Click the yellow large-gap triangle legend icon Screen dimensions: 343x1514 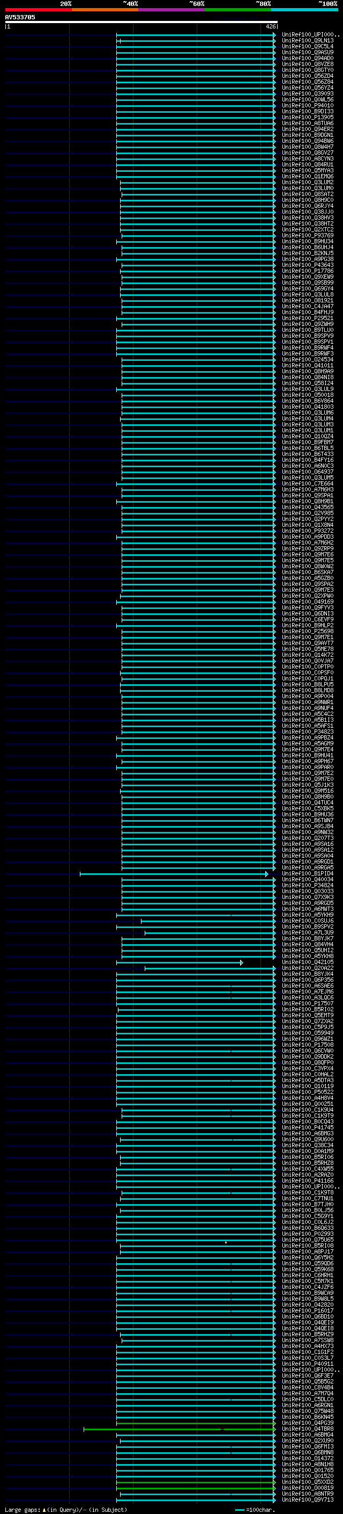click(44, 1509)
